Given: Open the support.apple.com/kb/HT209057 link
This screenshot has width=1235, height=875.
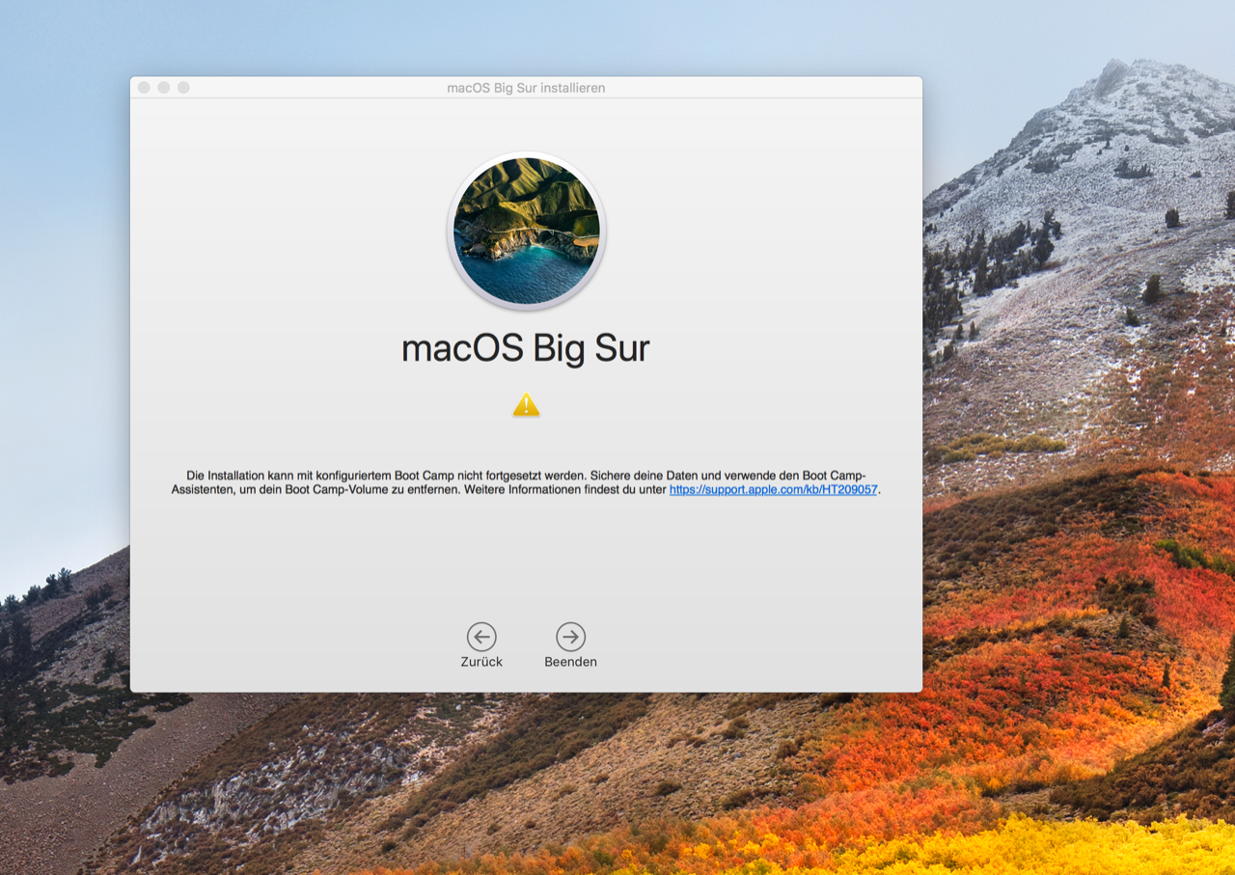Looking at the screenshot, I should click(774, 490).
